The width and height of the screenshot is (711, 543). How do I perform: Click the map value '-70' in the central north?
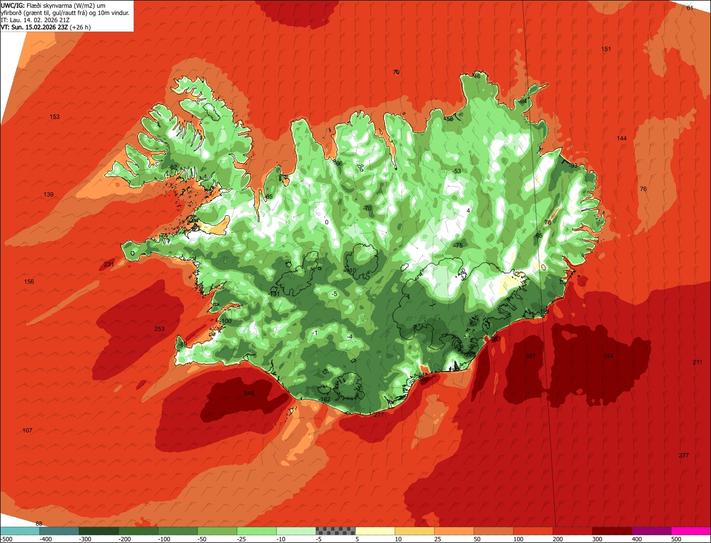tap(367, 208)
